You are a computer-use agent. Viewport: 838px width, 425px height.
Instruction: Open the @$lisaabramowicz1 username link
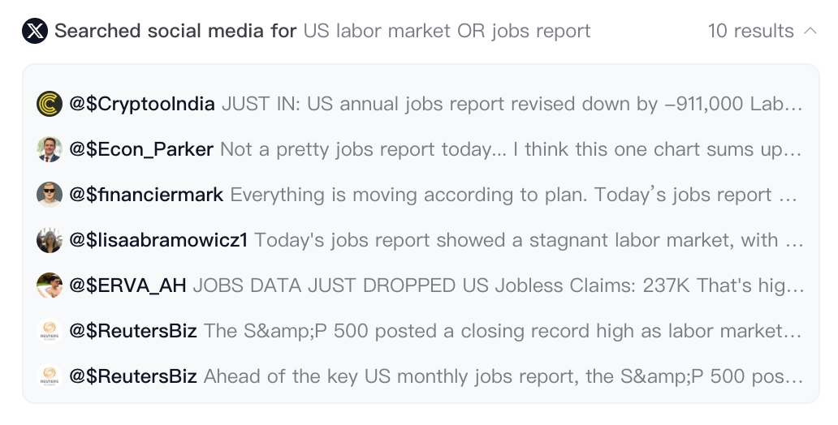[x=158, y=240]
